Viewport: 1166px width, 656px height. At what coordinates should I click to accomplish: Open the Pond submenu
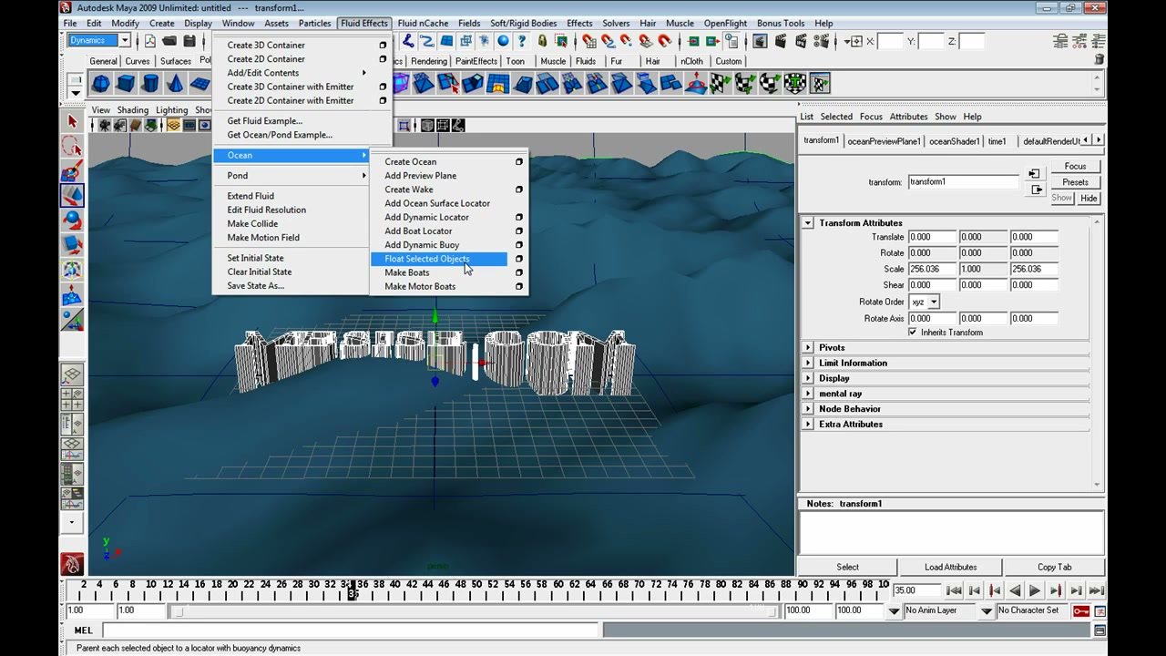click(291, 176)
